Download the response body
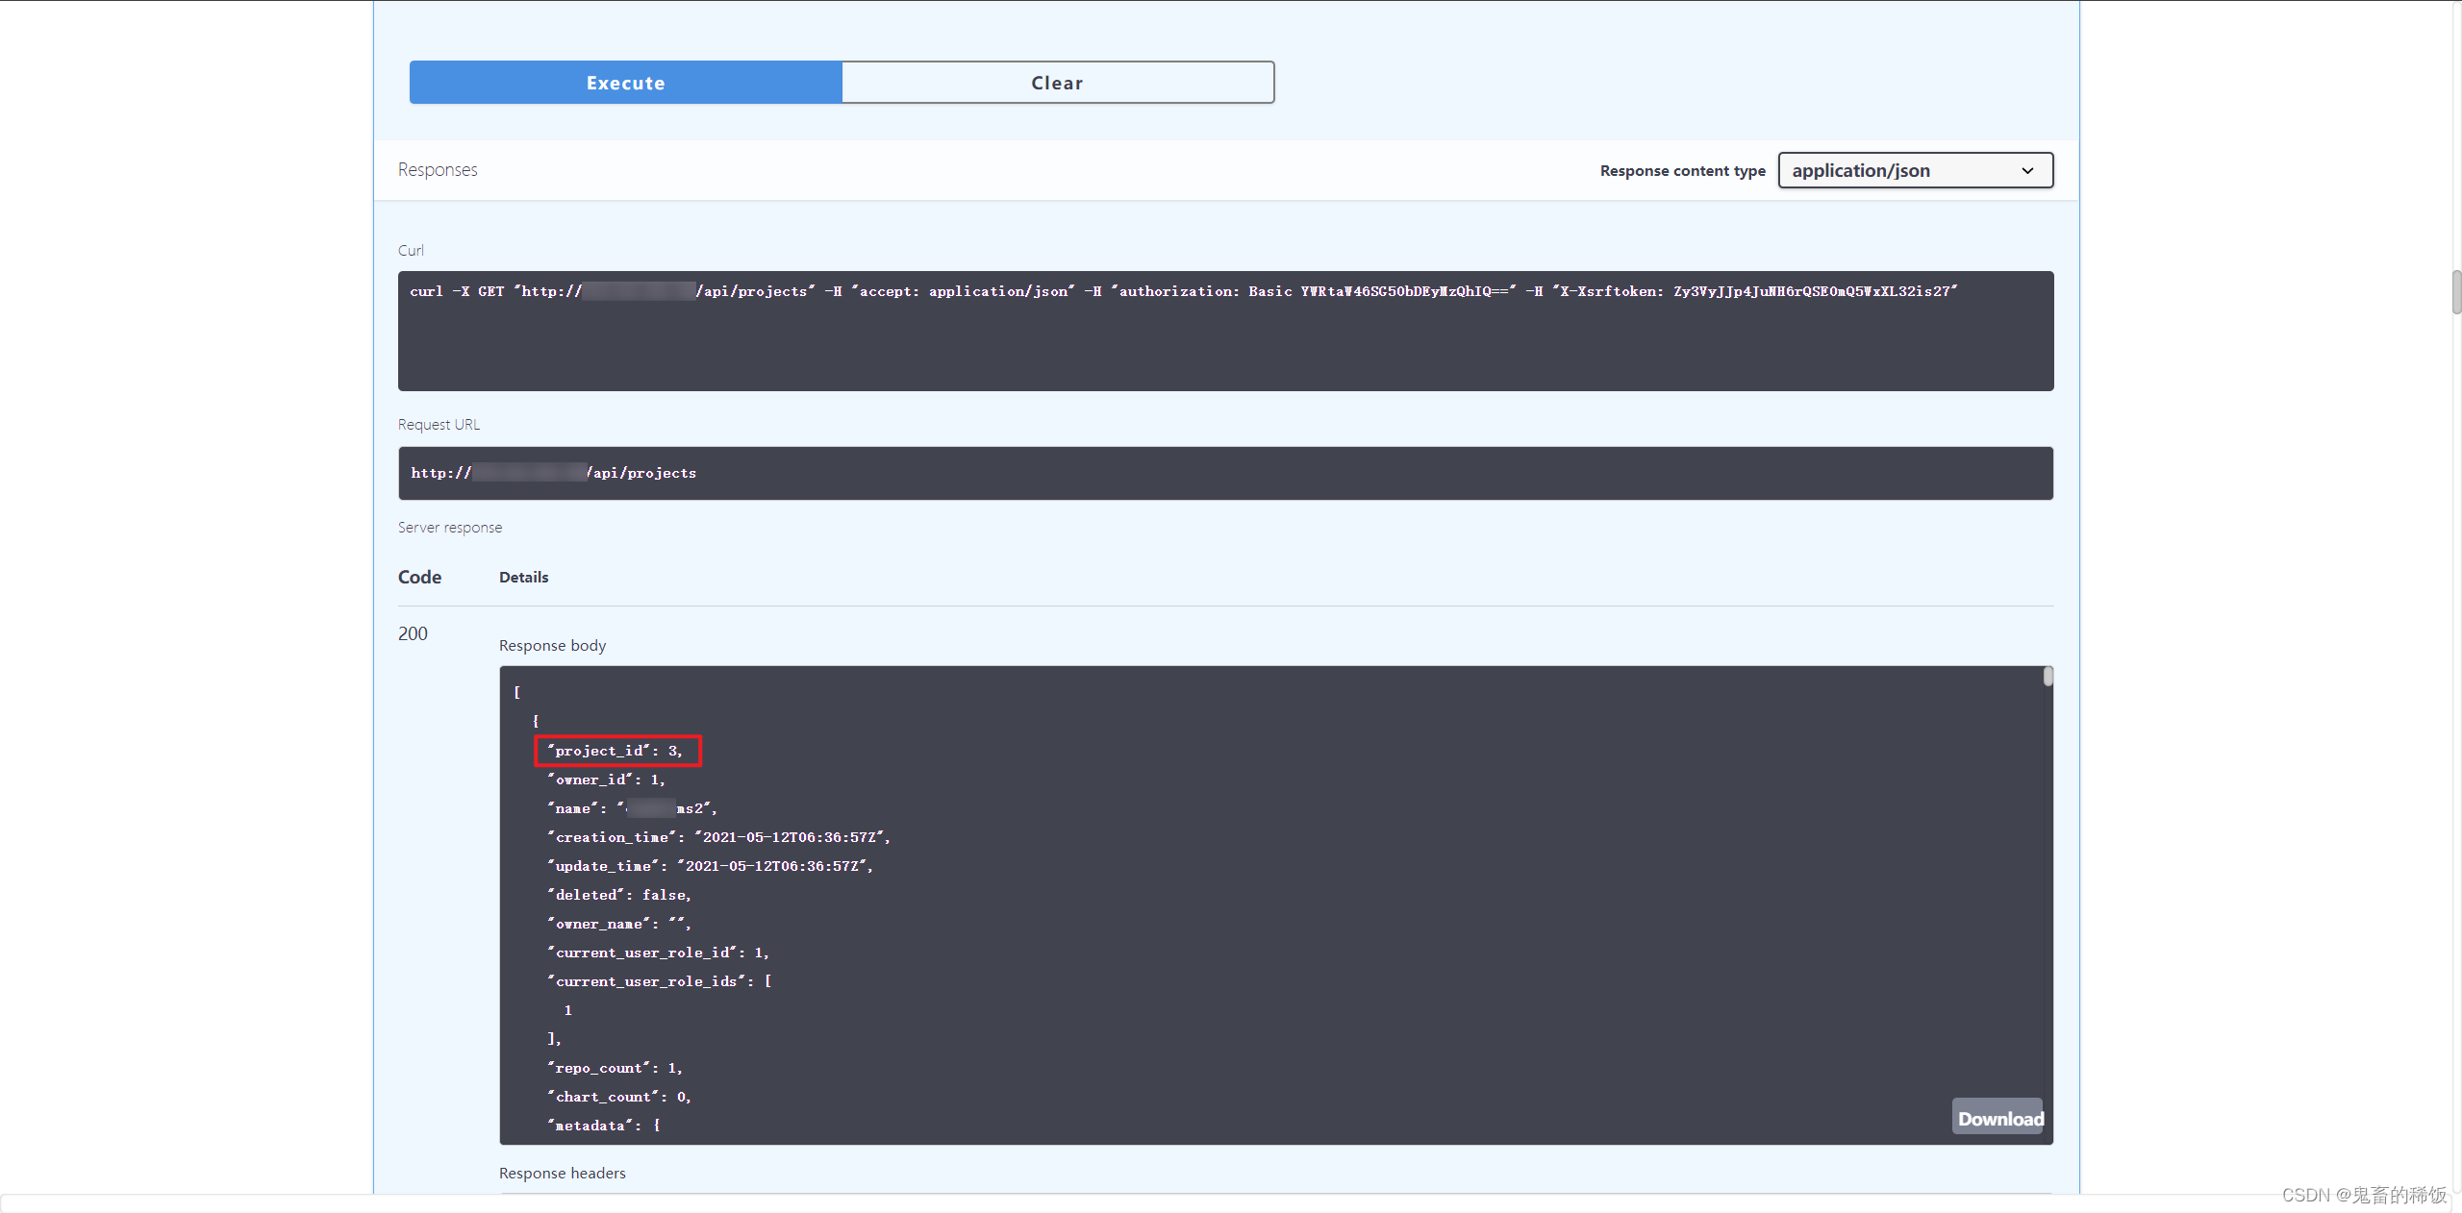The image size is (2462, 1213). pyautogui.click(x=1999, y=1118)
